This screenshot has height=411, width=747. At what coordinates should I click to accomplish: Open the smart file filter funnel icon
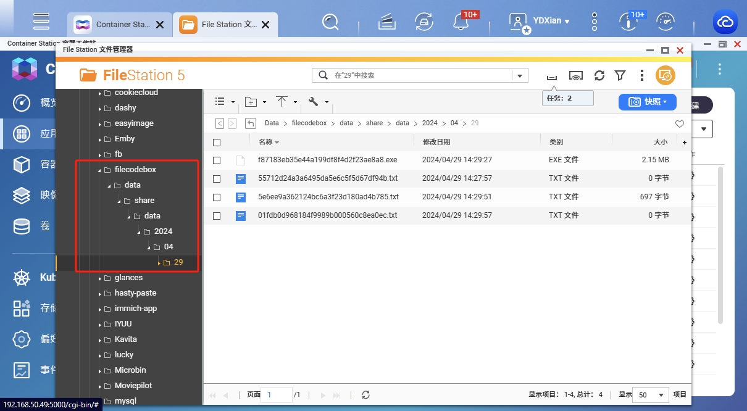[620, 75]
